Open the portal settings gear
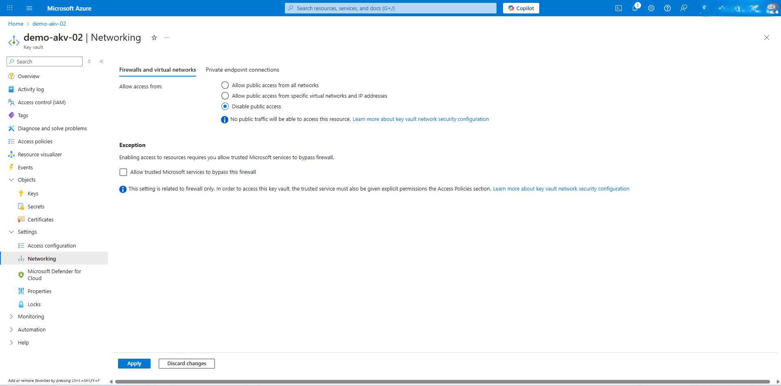Viewport: 781px width, 386px height. click(x=651, y=8)
